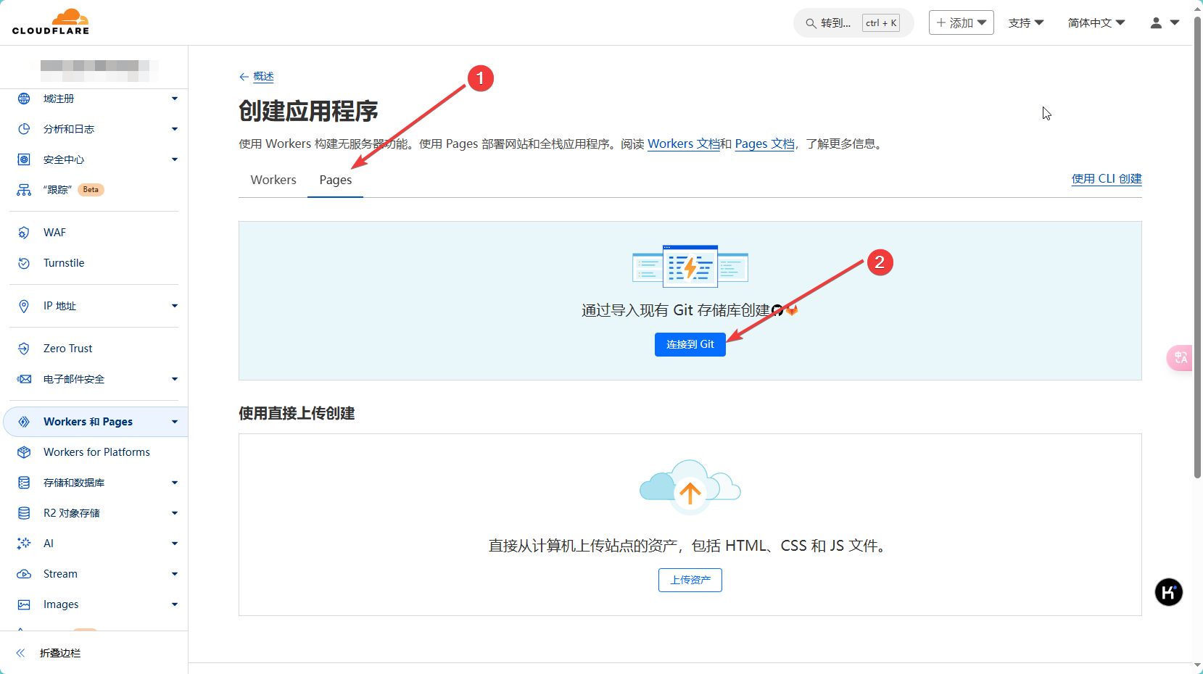Click the 分析和日志 chart icon
Screen dimensions: 1203x674
pos(24,129)
